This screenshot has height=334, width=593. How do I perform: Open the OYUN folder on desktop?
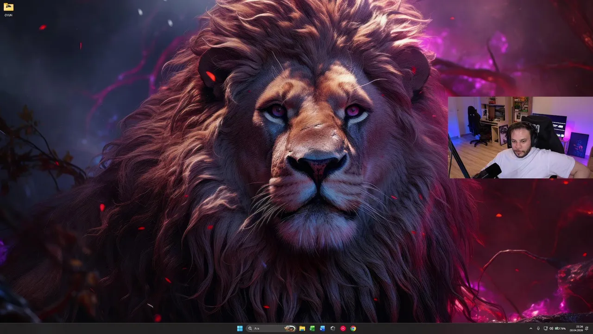(8, 10)
